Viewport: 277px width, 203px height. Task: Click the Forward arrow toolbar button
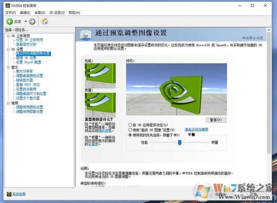coord(32,21)
